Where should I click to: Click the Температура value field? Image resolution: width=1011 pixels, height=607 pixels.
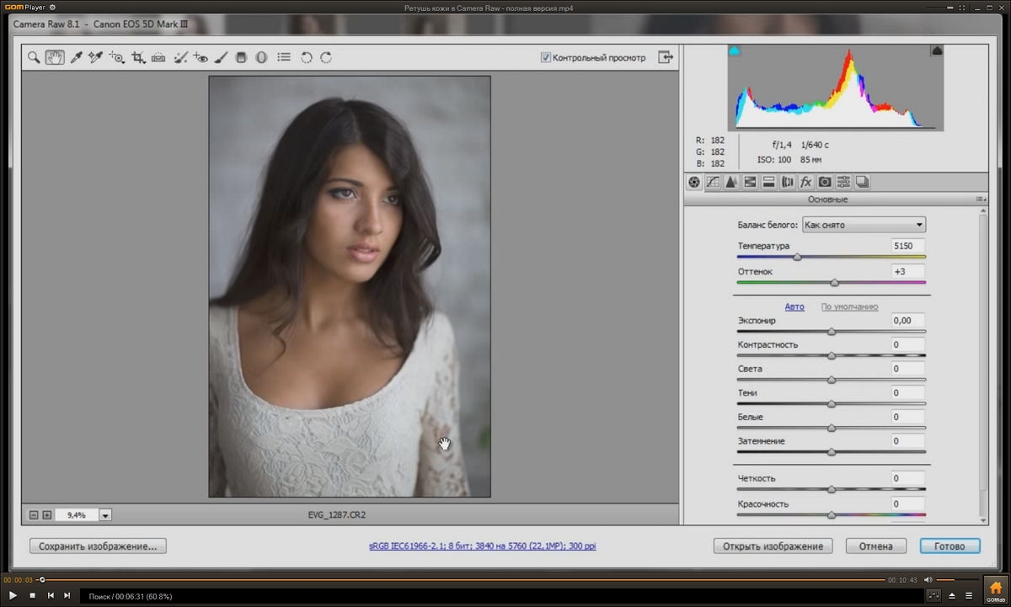tap(908, 246)
